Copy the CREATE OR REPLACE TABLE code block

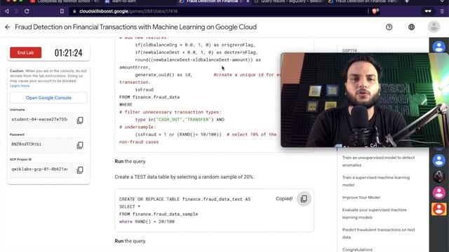tap(304, 199)
